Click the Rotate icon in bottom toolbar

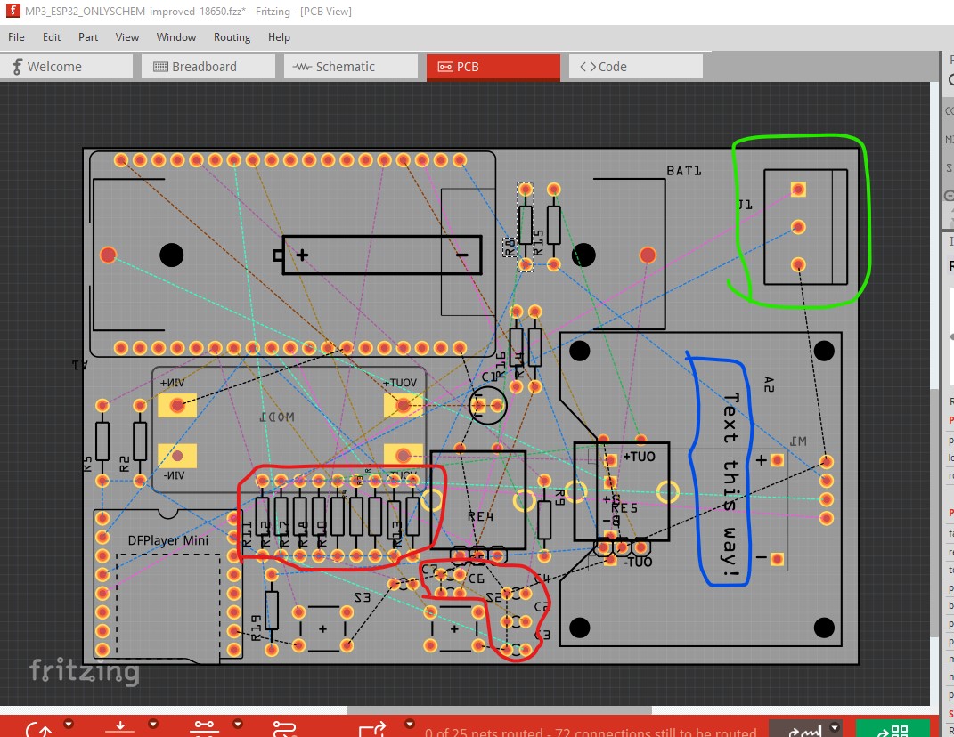tap(39, 730)
